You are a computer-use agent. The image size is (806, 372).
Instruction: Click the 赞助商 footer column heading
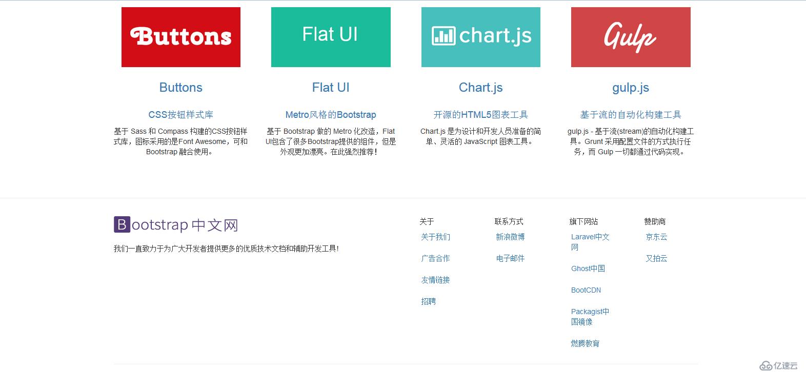click(655, 221)
